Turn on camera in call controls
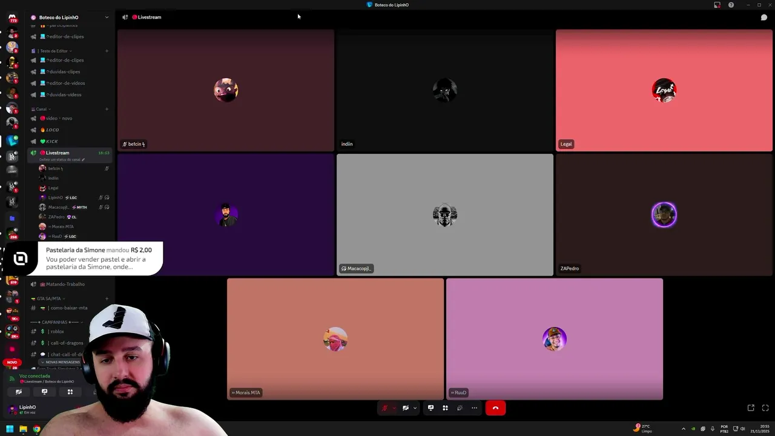775x436 pixels. pos(406,408)
